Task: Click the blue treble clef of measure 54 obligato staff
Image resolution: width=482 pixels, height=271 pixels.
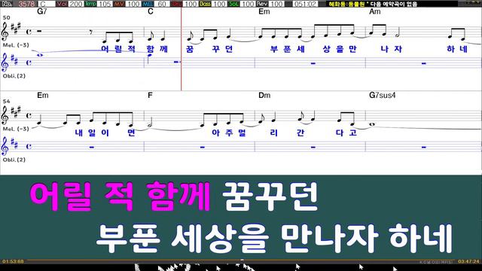Action: pos(5,146)
